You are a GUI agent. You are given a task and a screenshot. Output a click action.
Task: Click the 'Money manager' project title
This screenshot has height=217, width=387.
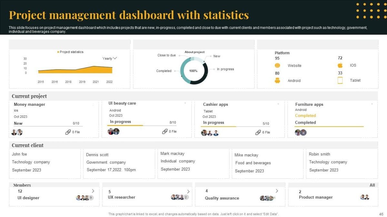29,104
